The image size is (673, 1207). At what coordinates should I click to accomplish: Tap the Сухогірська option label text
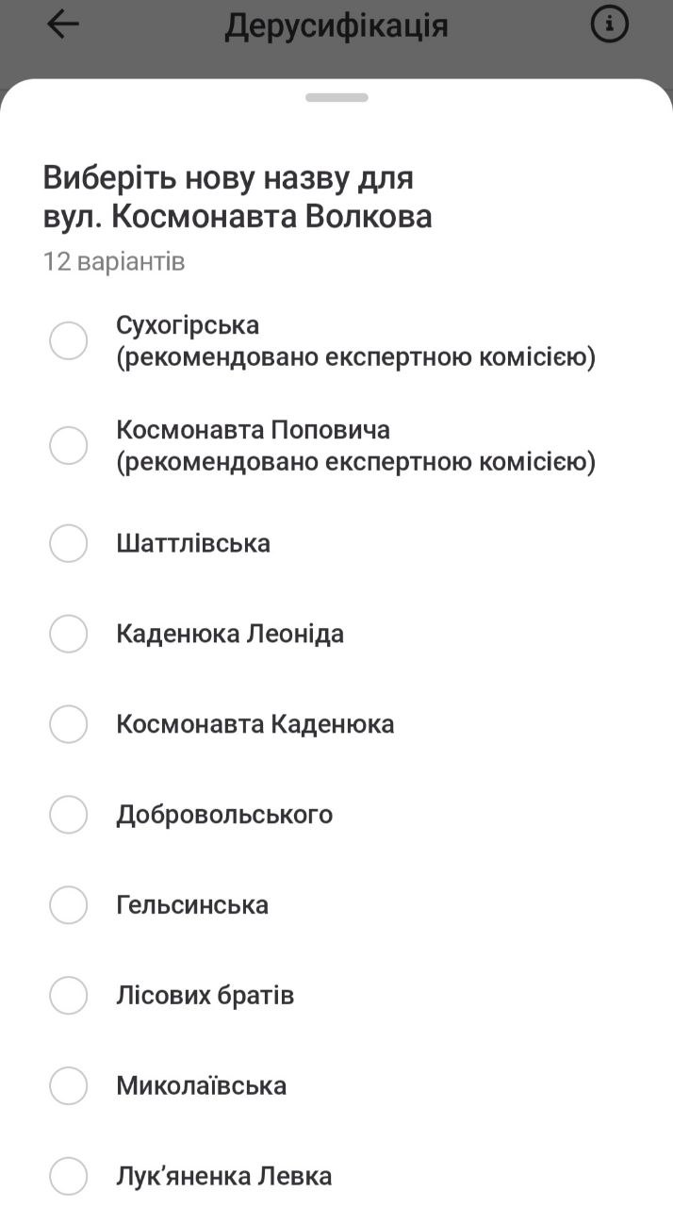tap(188, 325)
